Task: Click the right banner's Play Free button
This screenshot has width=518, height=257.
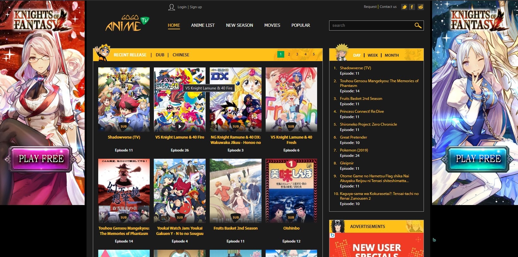Action: [x=478, y=159]
